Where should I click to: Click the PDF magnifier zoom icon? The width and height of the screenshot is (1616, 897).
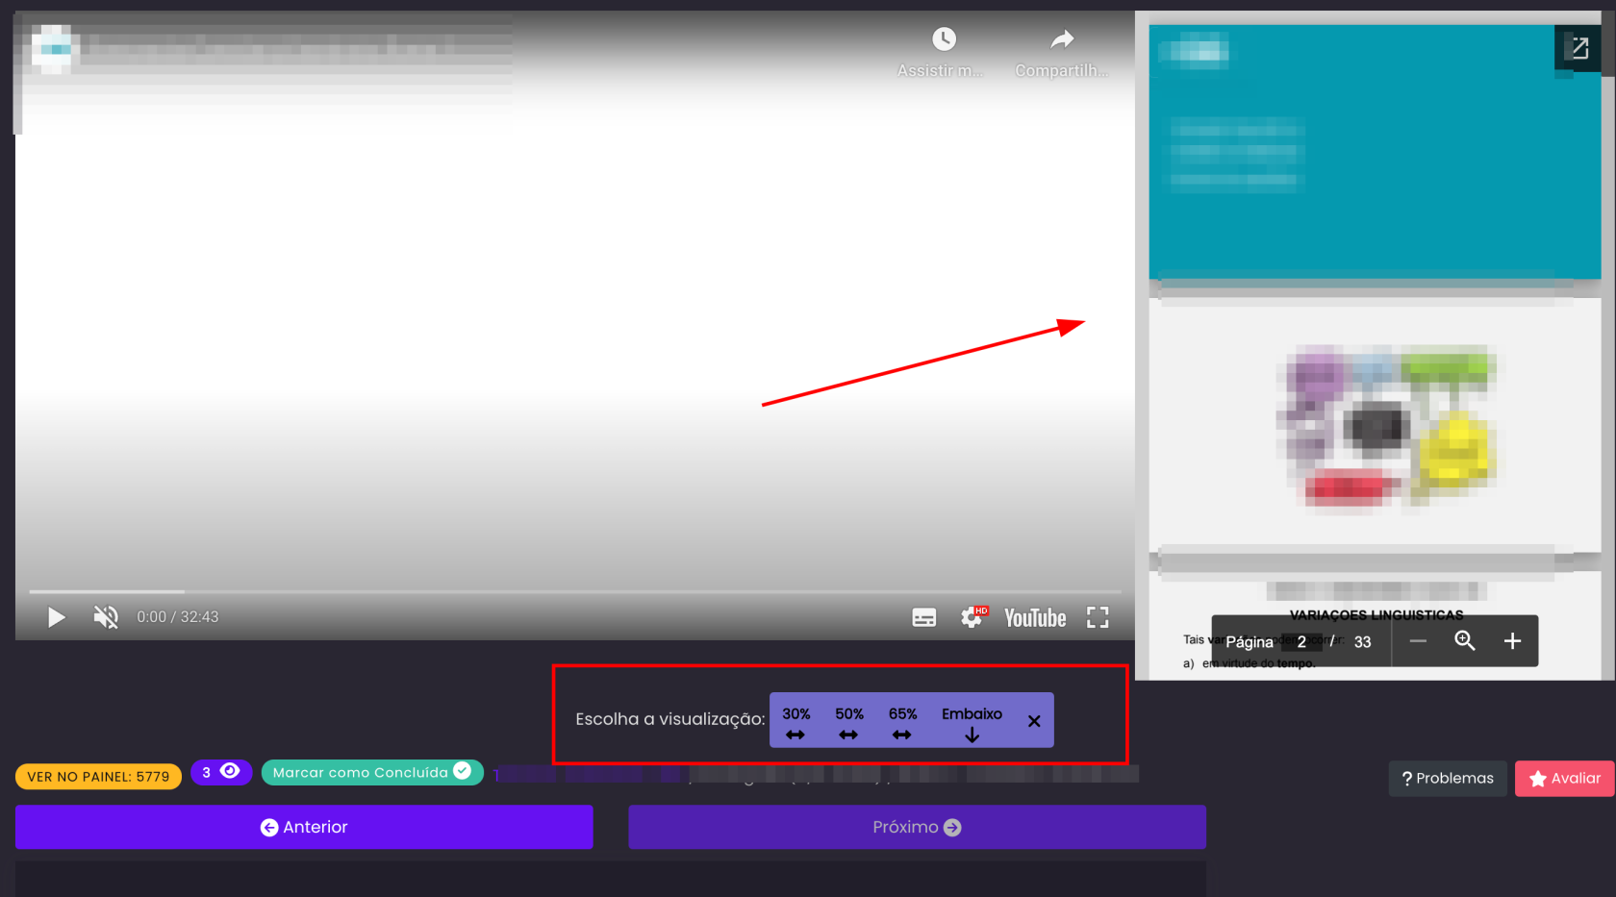[x=1464, y=641]
